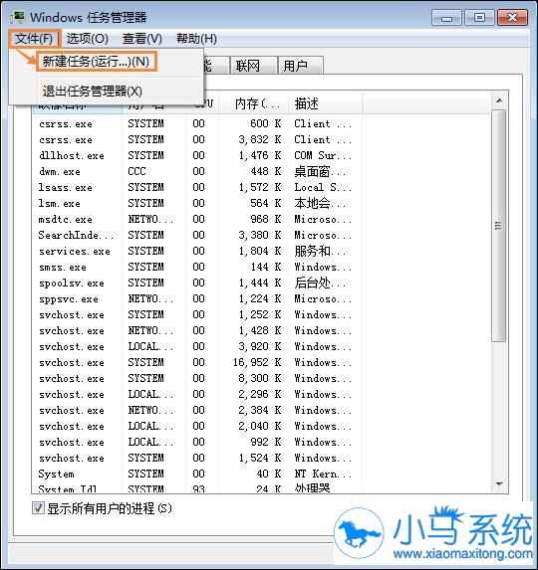Sort by the 描述 column header
Screen dimensions: 538x570
click(326, 104)
